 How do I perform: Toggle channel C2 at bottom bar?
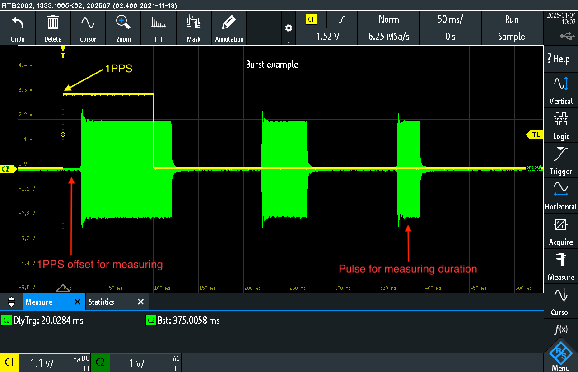coord(100,363)
